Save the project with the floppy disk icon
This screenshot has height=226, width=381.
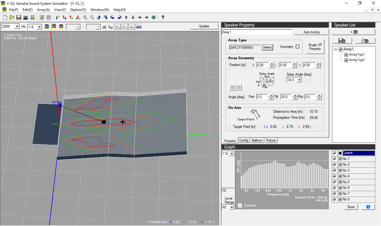coord(18,17)
